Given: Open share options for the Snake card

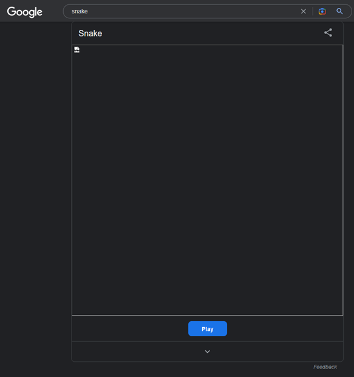Looking at the screenshot, I should tap(328, 33).
